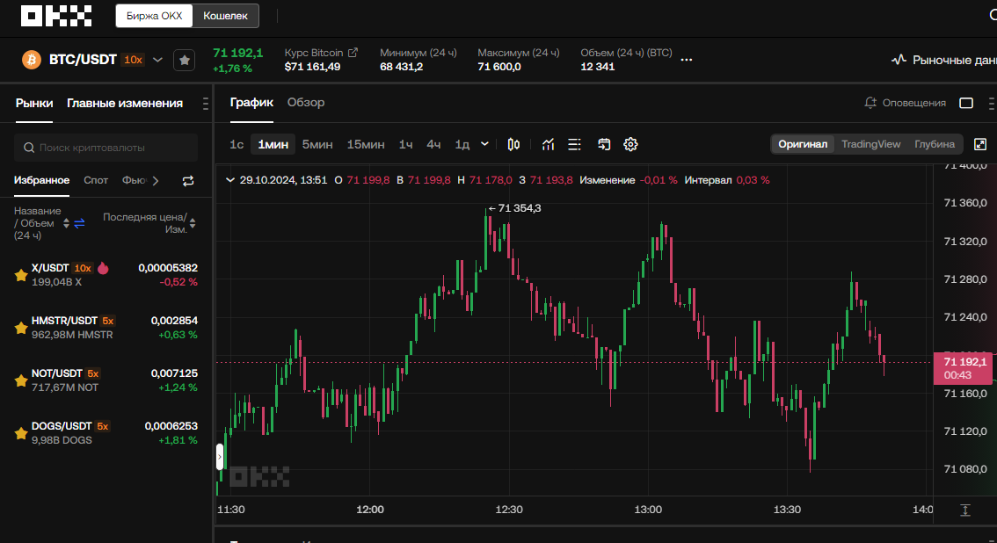Open the NOT/USDT market row
This screenshot has width=997, height=543.
[106, 380]
